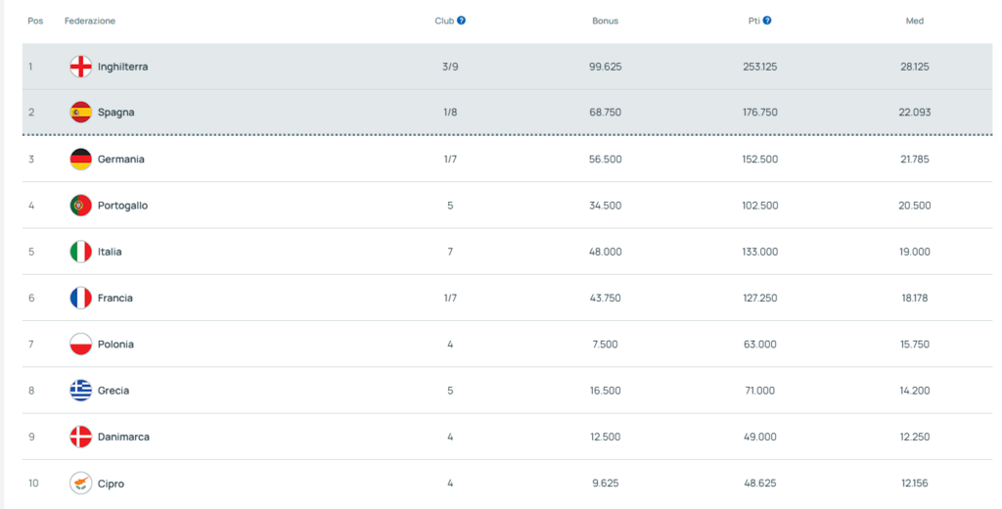This screenshot has height=509, width=1002.
Task: Select bonus value 9.625
Action: (605, 484)
